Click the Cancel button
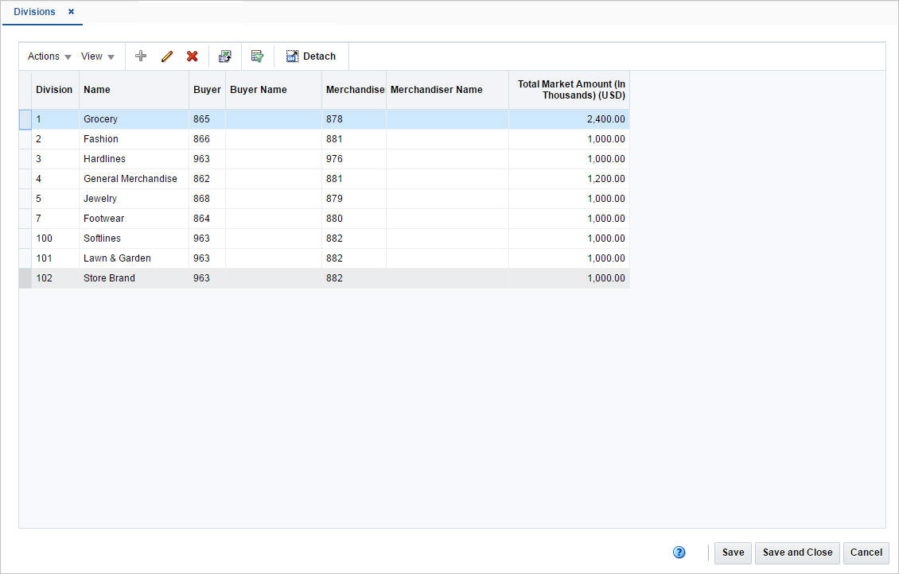 pos(866,553)
